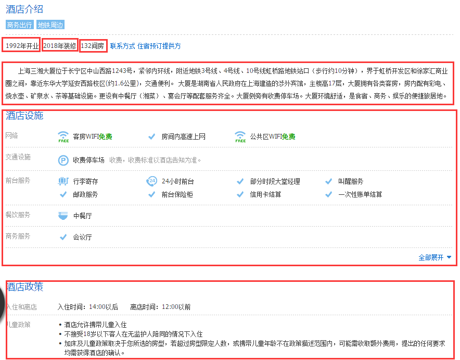This screenshot has height=360, width=460.
Task: Click checkmark beside 信用卡结算
Action: tap(240, 194)
